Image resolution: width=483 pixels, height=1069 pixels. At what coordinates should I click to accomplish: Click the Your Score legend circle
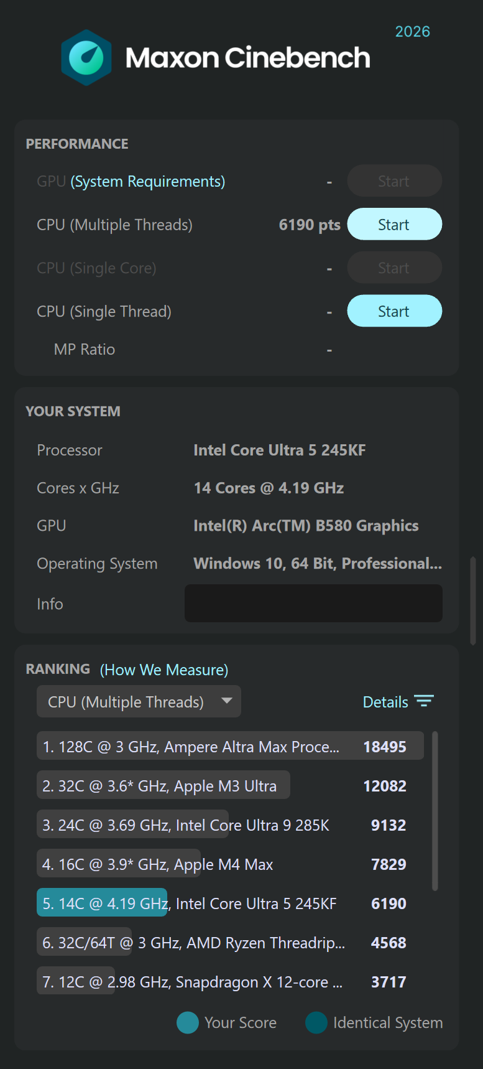(x=188, y=1022)
